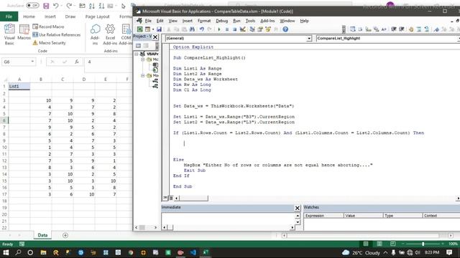Click the Find binoculars icon in VBA toolbar
This screenshot has height=258, width=460.
coord(192,29)
